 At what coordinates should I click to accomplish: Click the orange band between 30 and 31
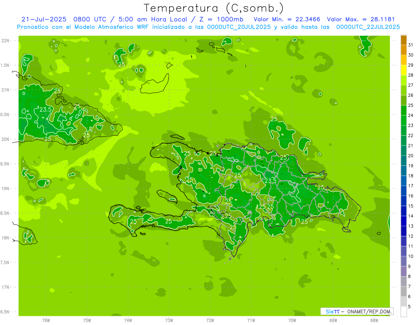coord(404,50)
